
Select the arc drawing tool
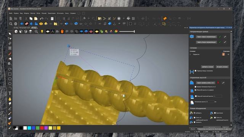point(10,88)
